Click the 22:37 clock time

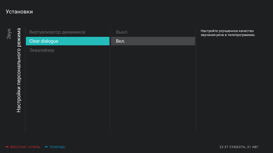pyautogui.click(x=225, y=147)
